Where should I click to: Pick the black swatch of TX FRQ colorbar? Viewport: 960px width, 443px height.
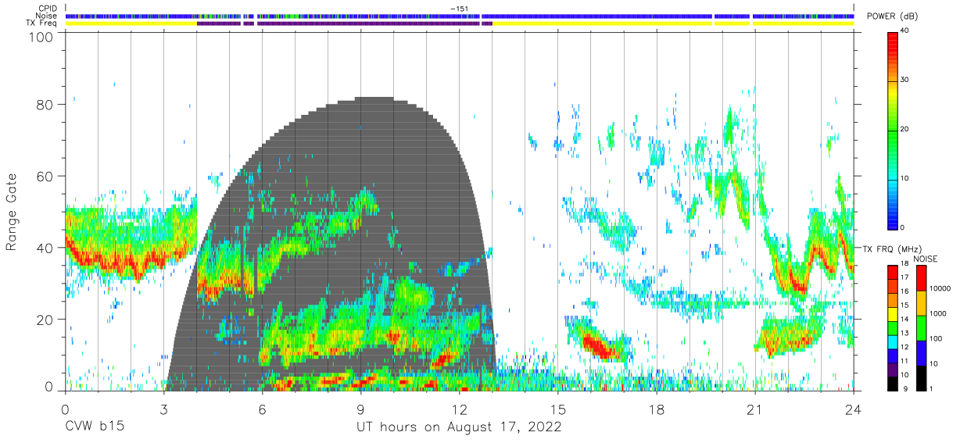(x=893, y=384)
